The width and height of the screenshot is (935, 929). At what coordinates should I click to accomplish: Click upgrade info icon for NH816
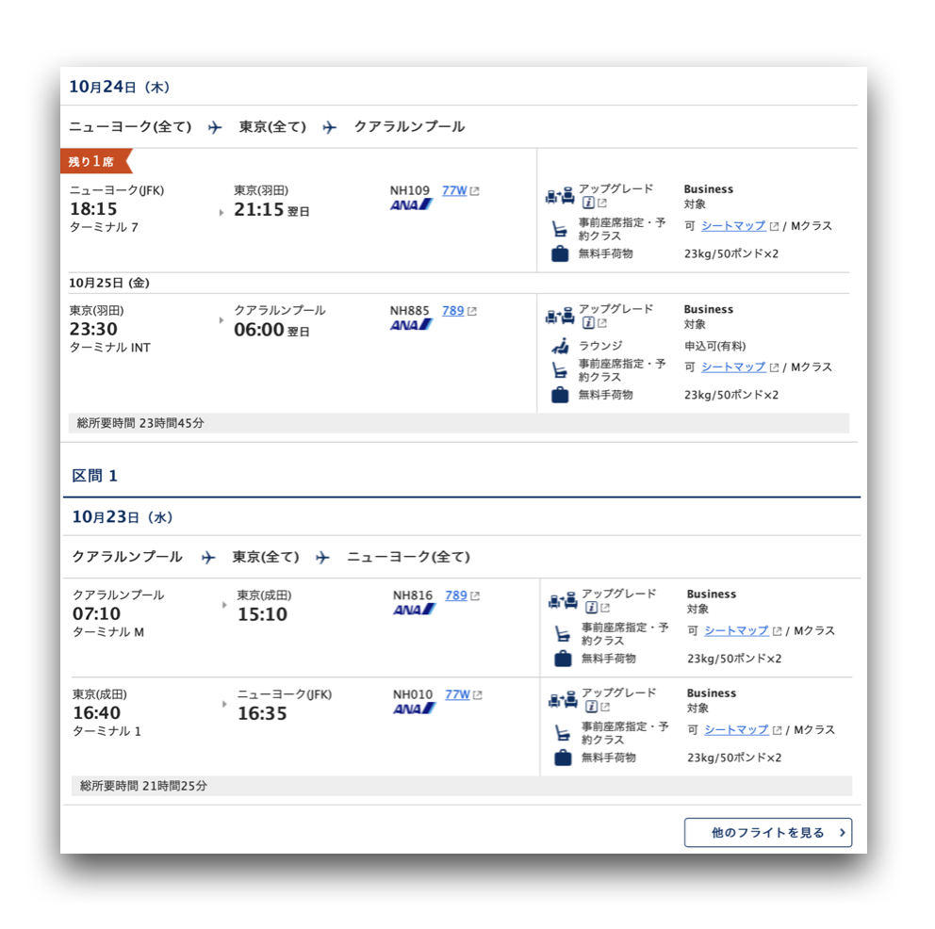(x=591, y=608)
